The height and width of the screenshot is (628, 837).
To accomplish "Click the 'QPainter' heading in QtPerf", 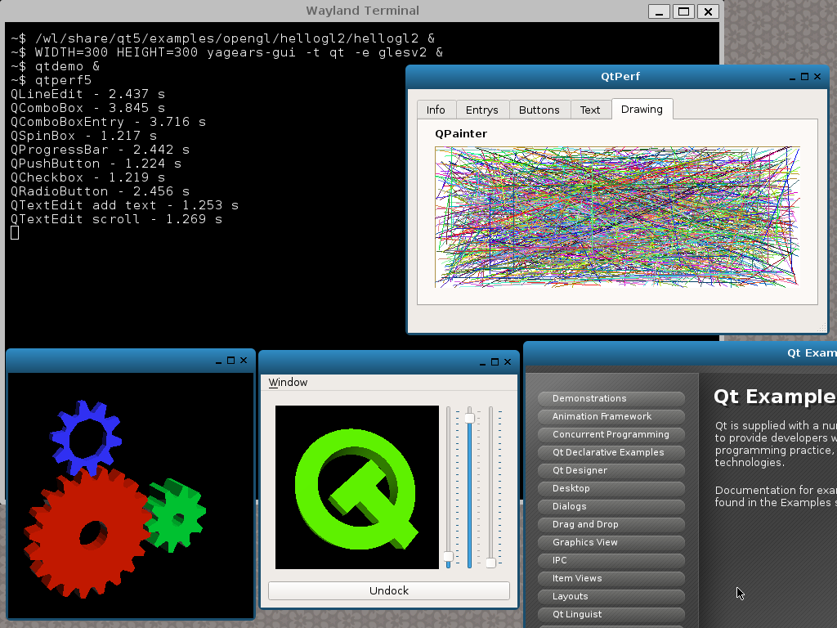I will pos(461,133).
